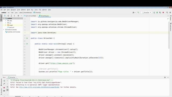This screenshot has height=97, width=172.
Task: Open the Build menu
Action: point(28,10)
